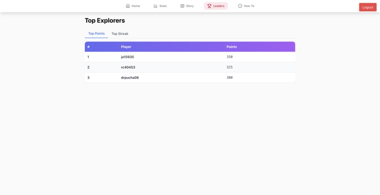
Task: Open the Home nav label
Action: (x=136, y=6)
